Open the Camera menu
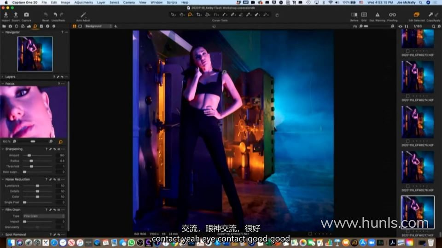Screen dimensions: 442x248 tap(129, 2)
